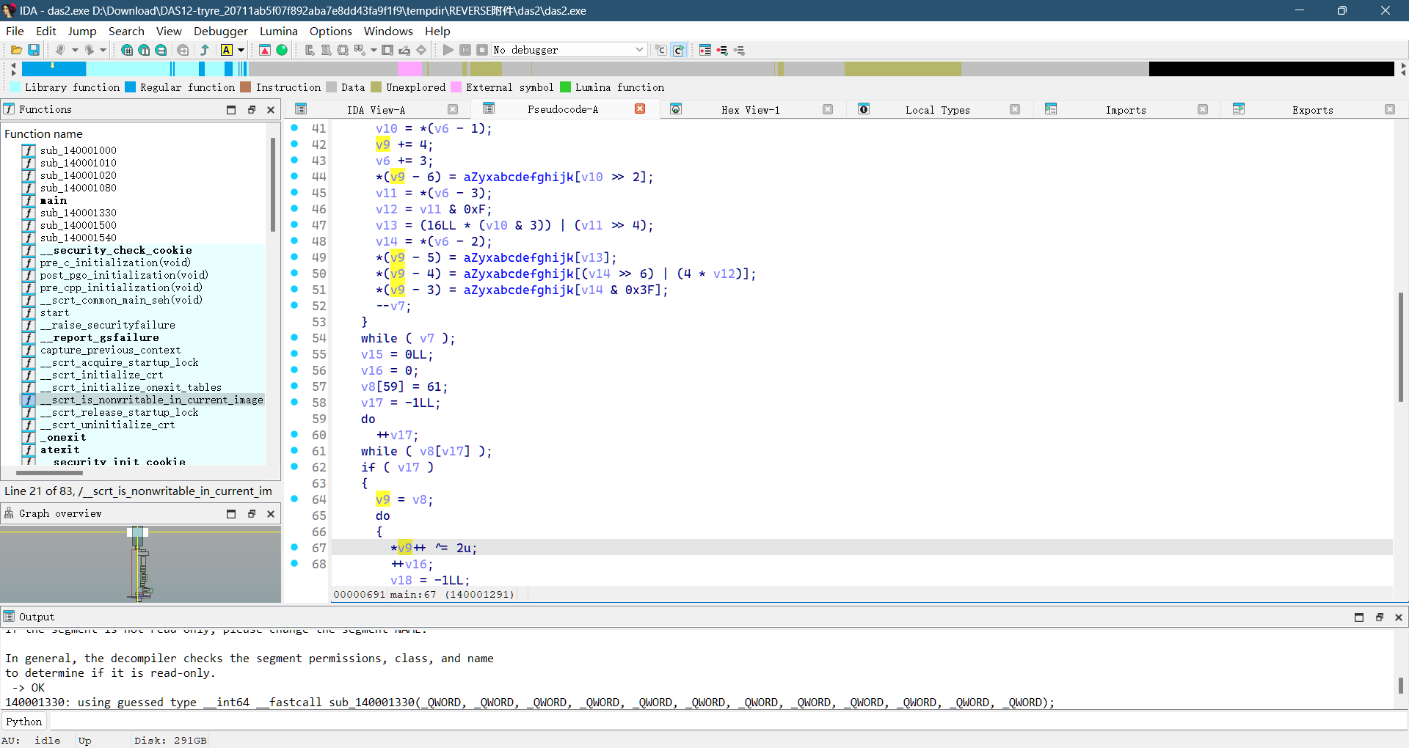
Task: Float the Functions panel
Action: 251,109
